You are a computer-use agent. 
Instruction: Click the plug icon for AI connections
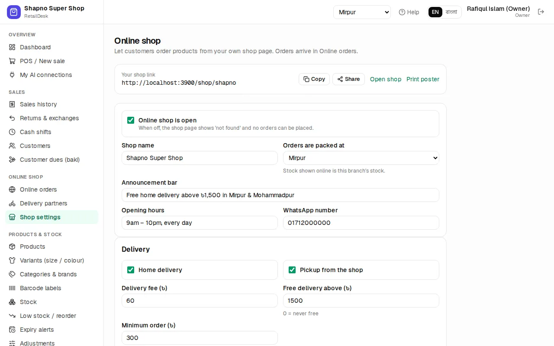click(x=12, y=75)
